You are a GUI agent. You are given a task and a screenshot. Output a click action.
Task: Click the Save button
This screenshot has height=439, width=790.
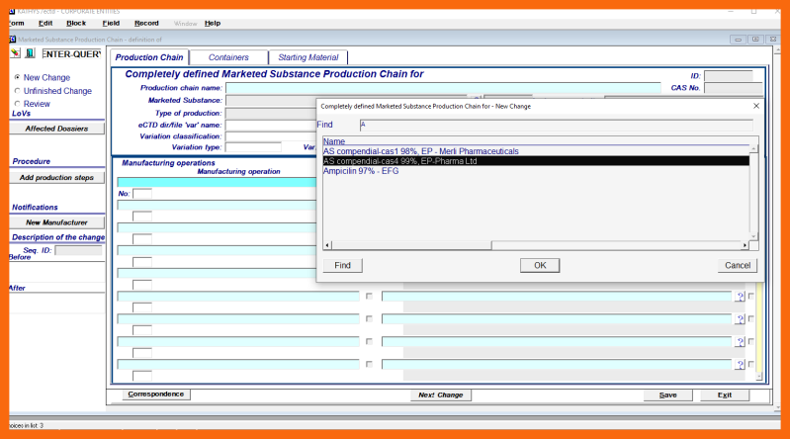[x=668, y=395]
